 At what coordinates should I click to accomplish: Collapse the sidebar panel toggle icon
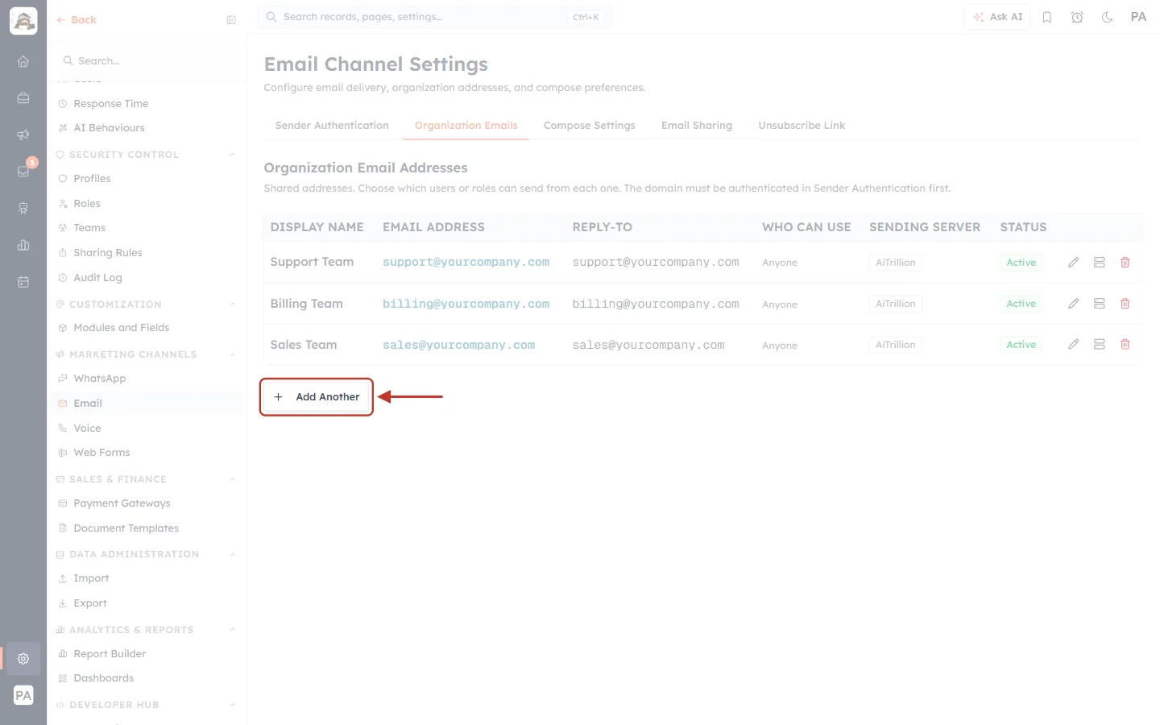(231, 20)
